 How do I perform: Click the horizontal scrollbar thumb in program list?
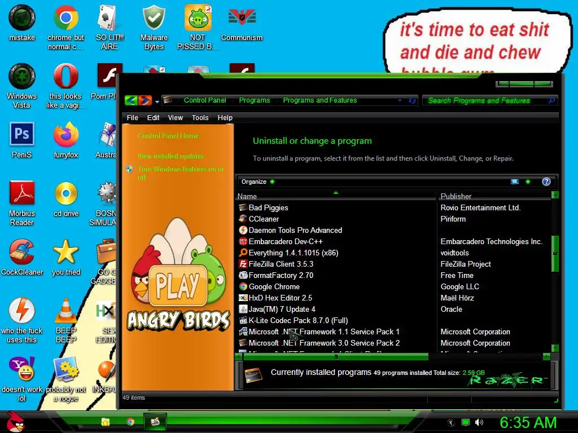pos(335,356)
